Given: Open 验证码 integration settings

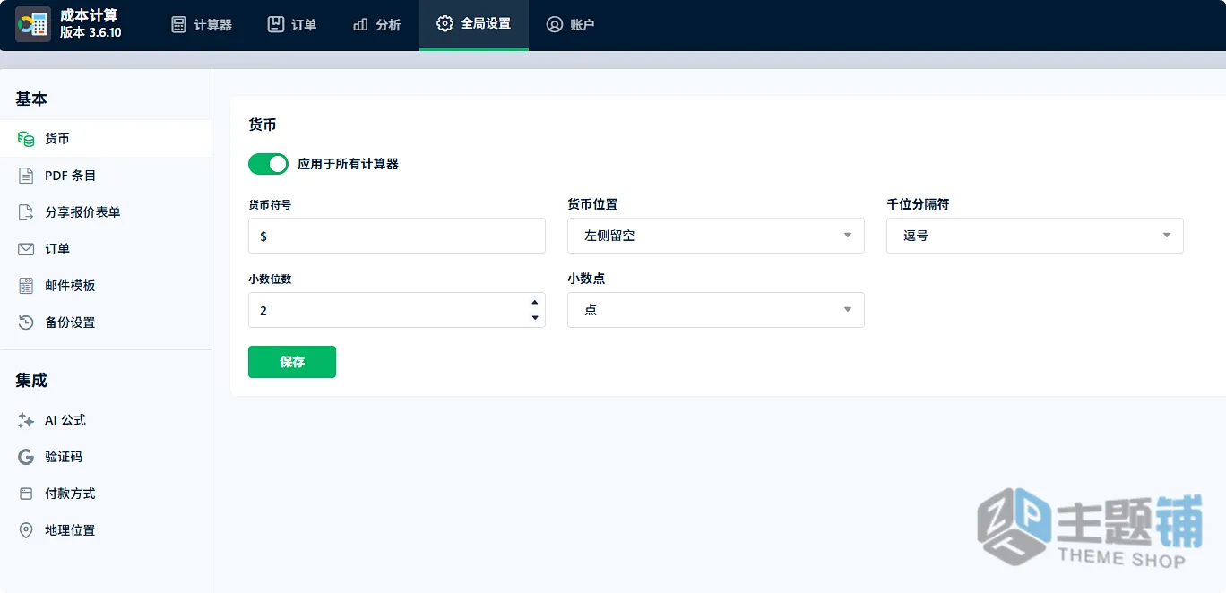Looking at the screenshot, I should tap(106, 457).
